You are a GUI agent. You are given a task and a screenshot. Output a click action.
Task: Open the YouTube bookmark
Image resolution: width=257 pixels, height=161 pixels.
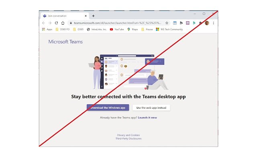117,29
